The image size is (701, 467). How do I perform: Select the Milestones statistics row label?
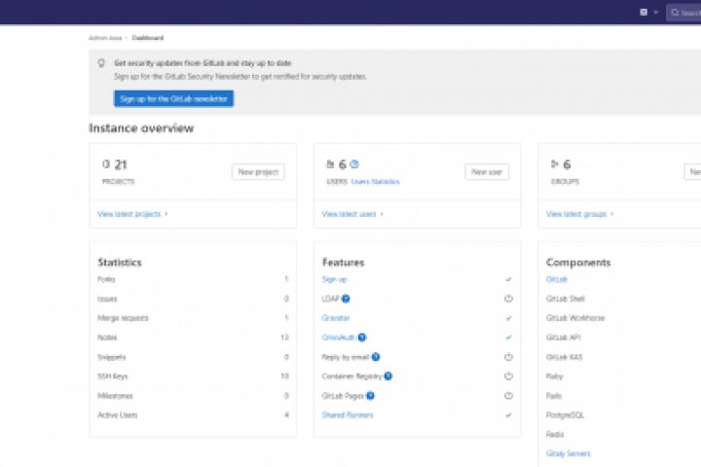[x=115, y=396]
